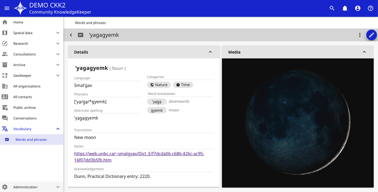Click the All organizations building icon
This screenshot has width=378, height=192.
(5, 86)
